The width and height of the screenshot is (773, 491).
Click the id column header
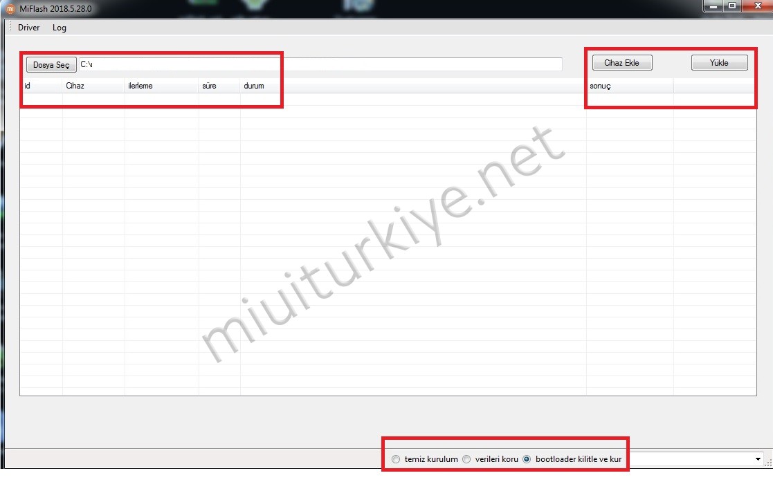40,86
